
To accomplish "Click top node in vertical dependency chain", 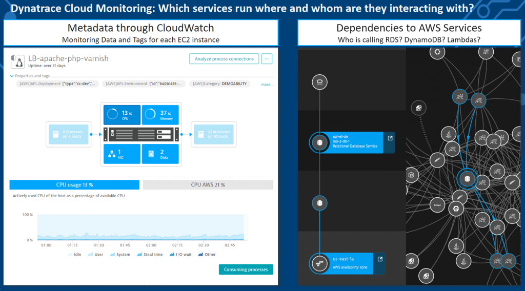I will (x=319, y=82).
